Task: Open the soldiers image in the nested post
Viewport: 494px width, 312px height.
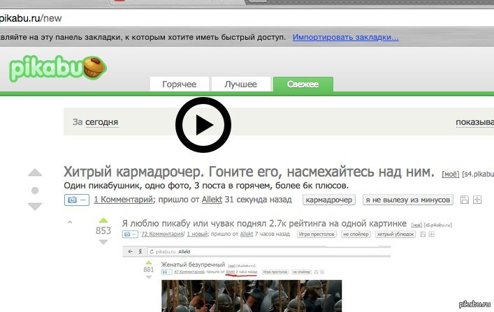Action: point(252,296)
